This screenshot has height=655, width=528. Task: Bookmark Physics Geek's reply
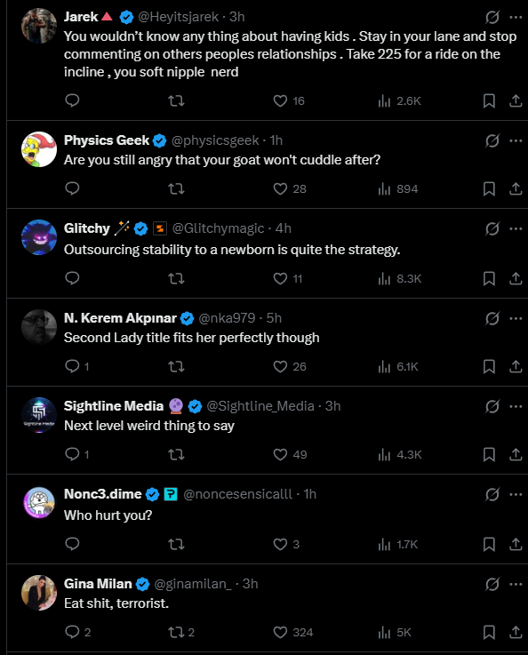[489, 188]
